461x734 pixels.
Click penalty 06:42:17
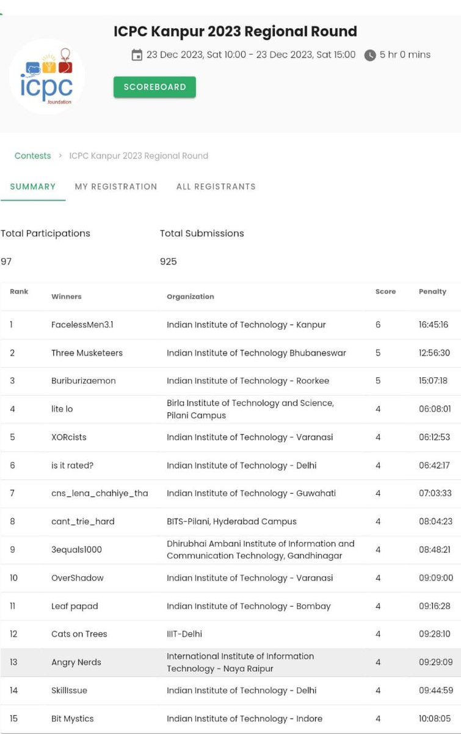click(434, 465)
